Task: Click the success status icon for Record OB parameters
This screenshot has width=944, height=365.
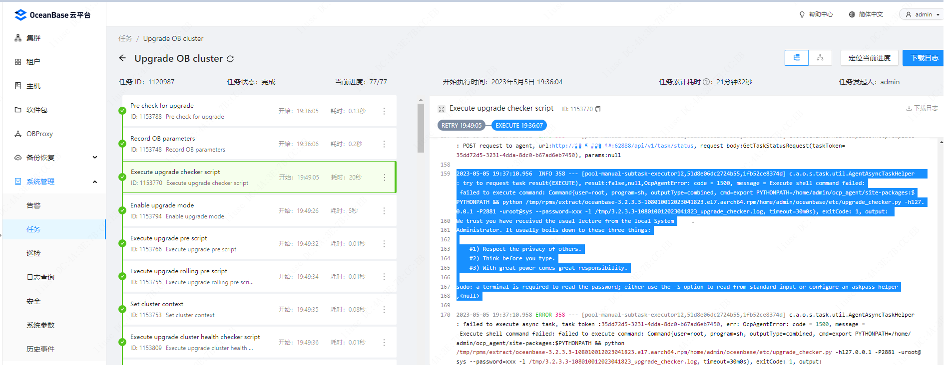Action: [122, 144]
